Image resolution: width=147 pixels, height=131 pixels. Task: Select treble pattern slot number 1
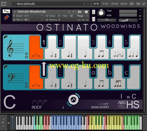[x=44, y=42]
